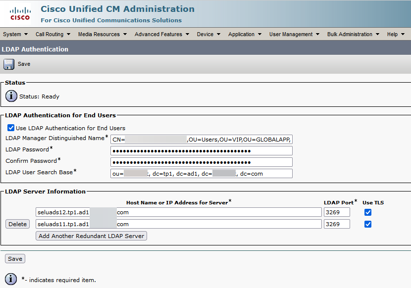The width and height of the screenshot is (411, 288).
Task: Click the Status info icon
Action: point(11,96)
